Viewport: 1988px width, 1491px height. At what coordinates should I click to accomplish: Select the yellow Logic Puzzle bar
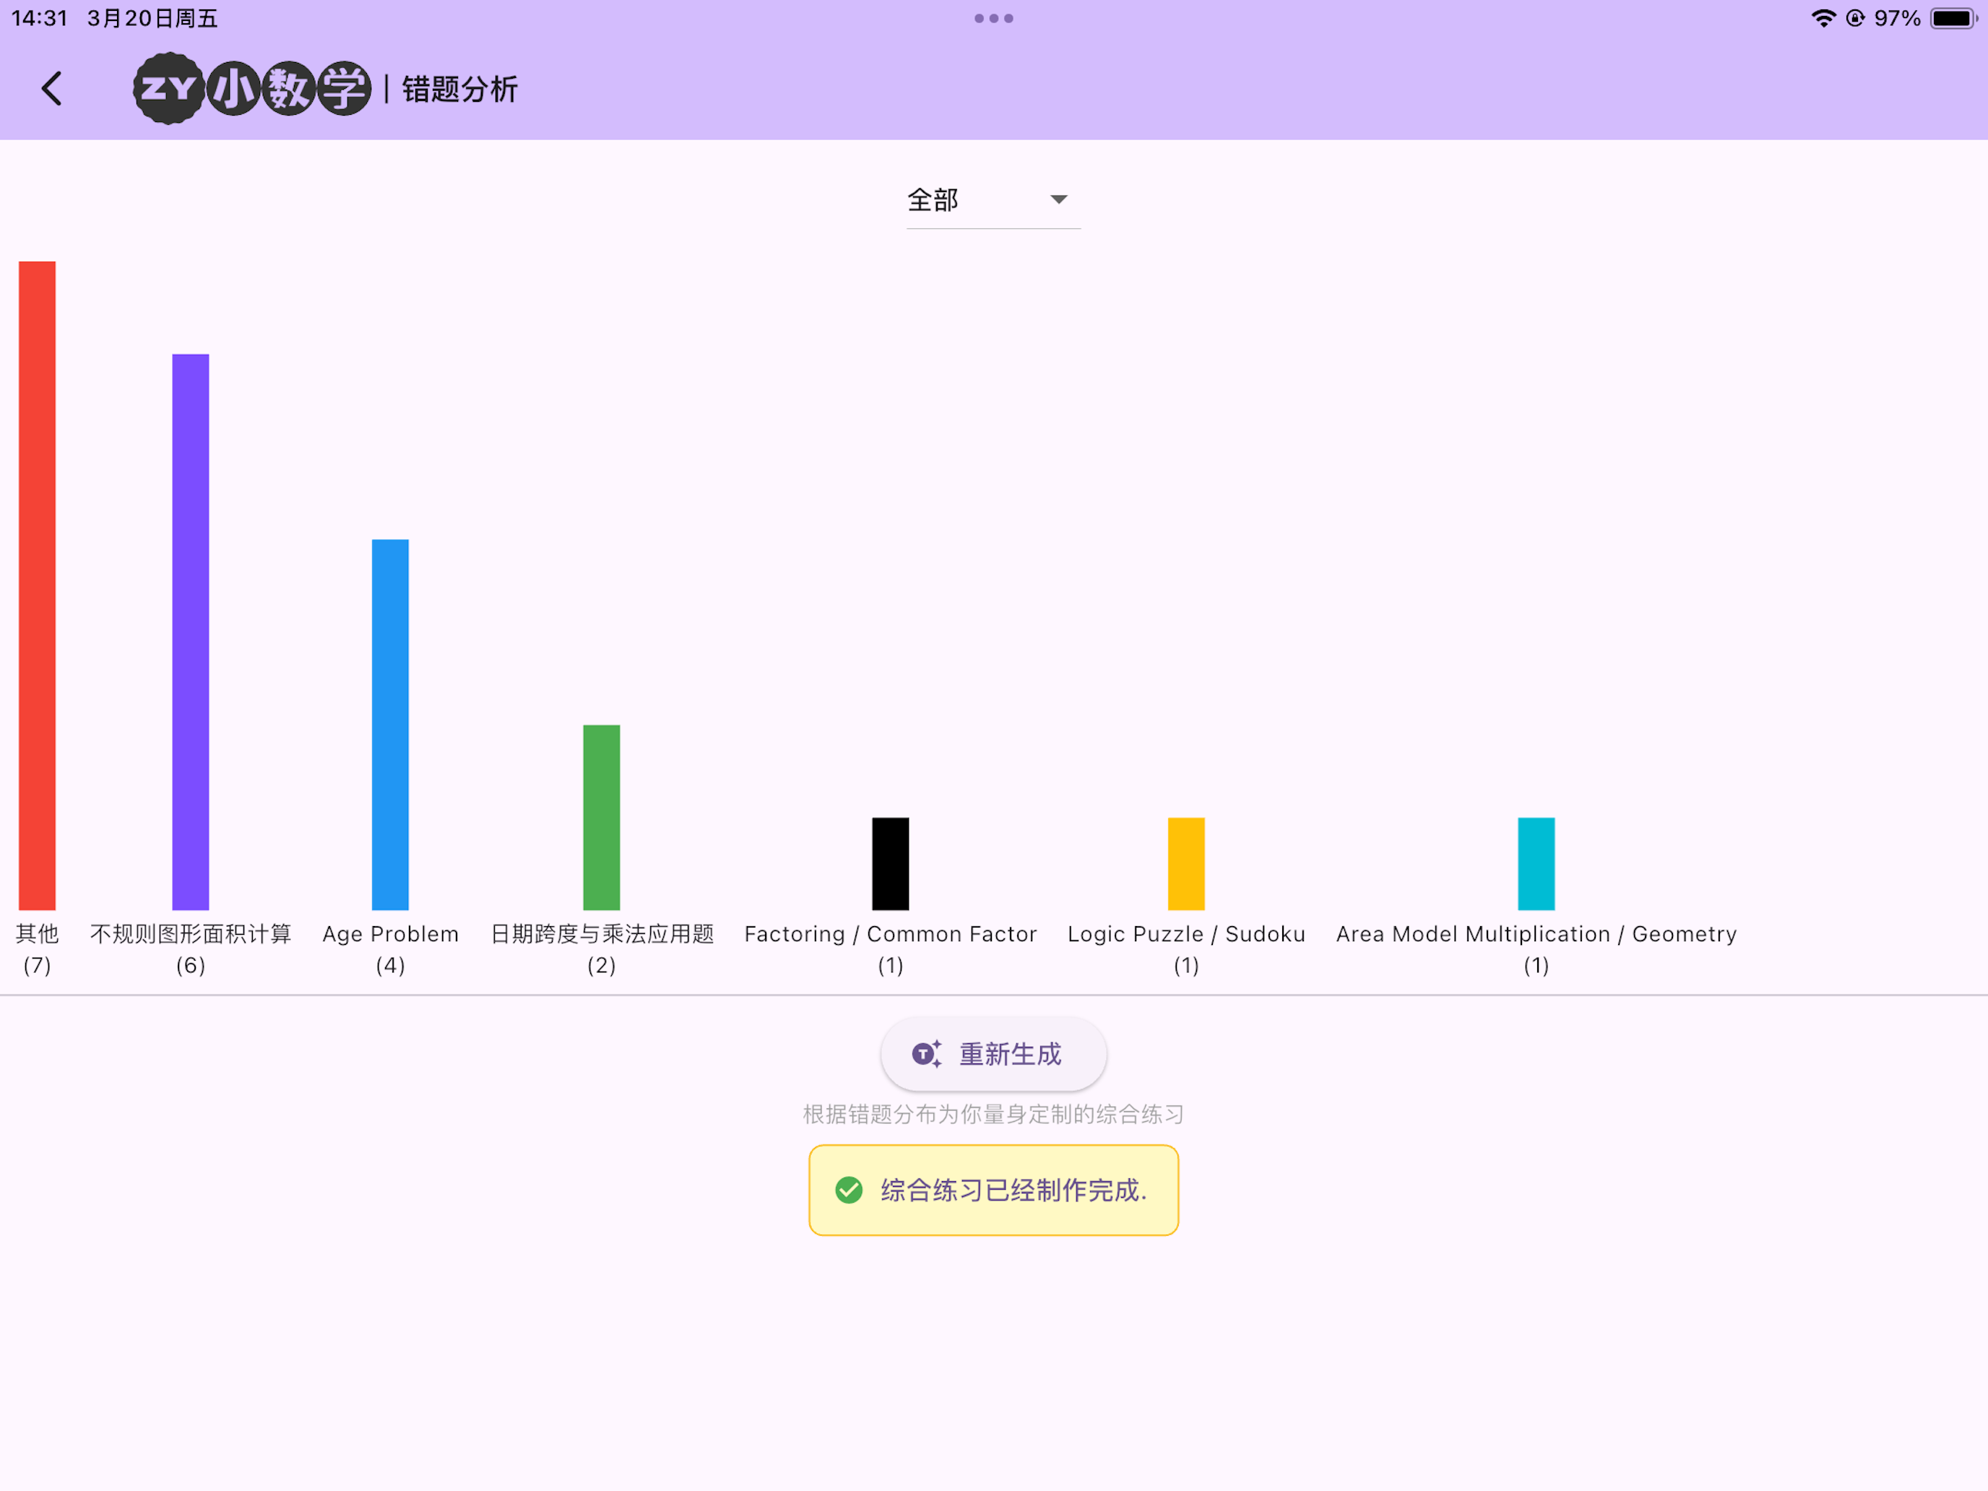(1186, 864)
